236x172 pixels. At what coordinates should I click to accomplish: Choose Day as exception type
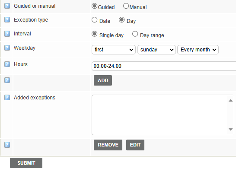pyautogui.click(x=121, y=20)
